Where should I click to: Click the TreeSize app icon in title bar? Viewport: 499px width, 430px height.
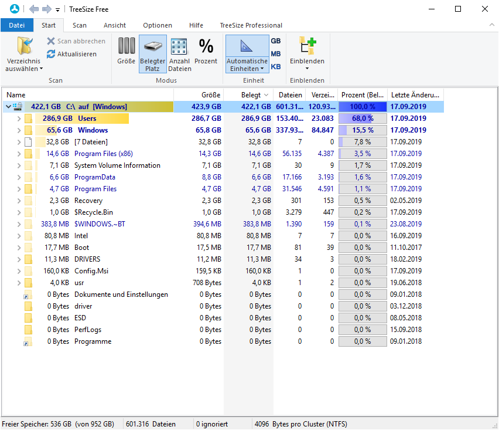15,9
